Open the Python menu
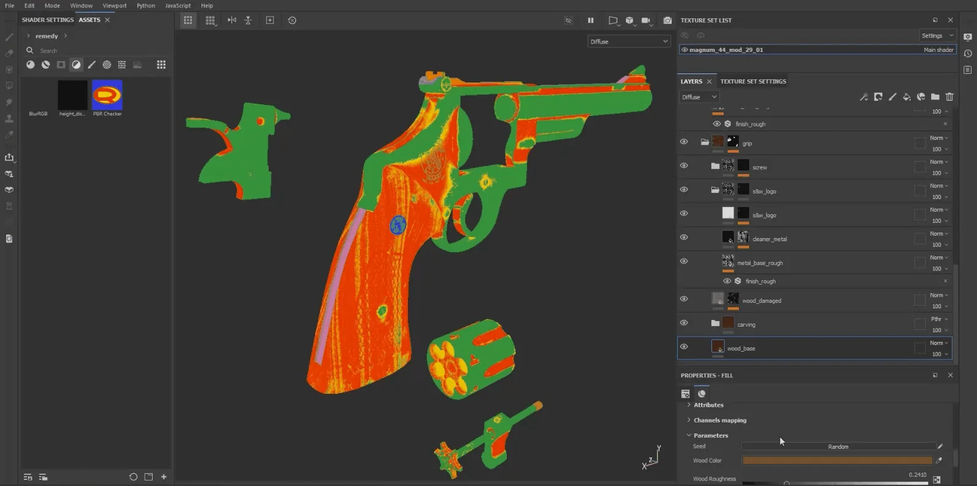The height and width of the screenshot is (486, 977). point(145,5)
